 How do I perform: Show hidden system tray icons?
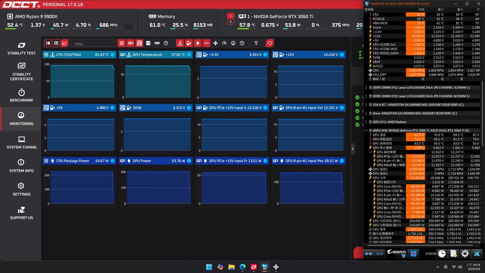tap(438, 267)
